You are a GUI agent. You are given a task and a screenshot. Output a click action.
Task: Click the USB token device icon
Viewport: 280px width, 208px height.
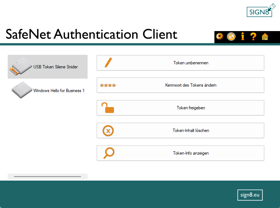tap(21, 66)
